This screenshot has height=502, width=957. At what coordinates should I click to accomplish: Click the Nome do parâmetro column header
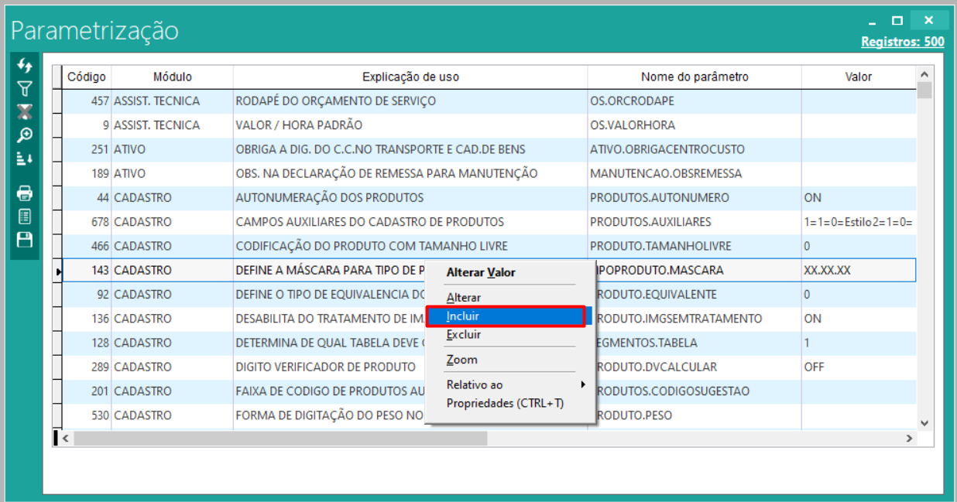pos(694,77)
